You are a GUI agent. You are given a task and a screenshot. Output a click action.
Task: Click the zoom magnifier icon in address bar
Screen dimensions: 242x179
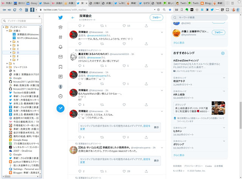pyautogui.click(x=164, y=9)
